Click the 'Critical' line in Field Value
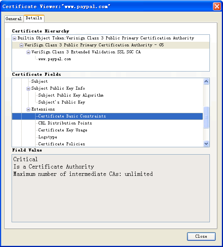This screenshot has width=223, height=247. point(26,159)
